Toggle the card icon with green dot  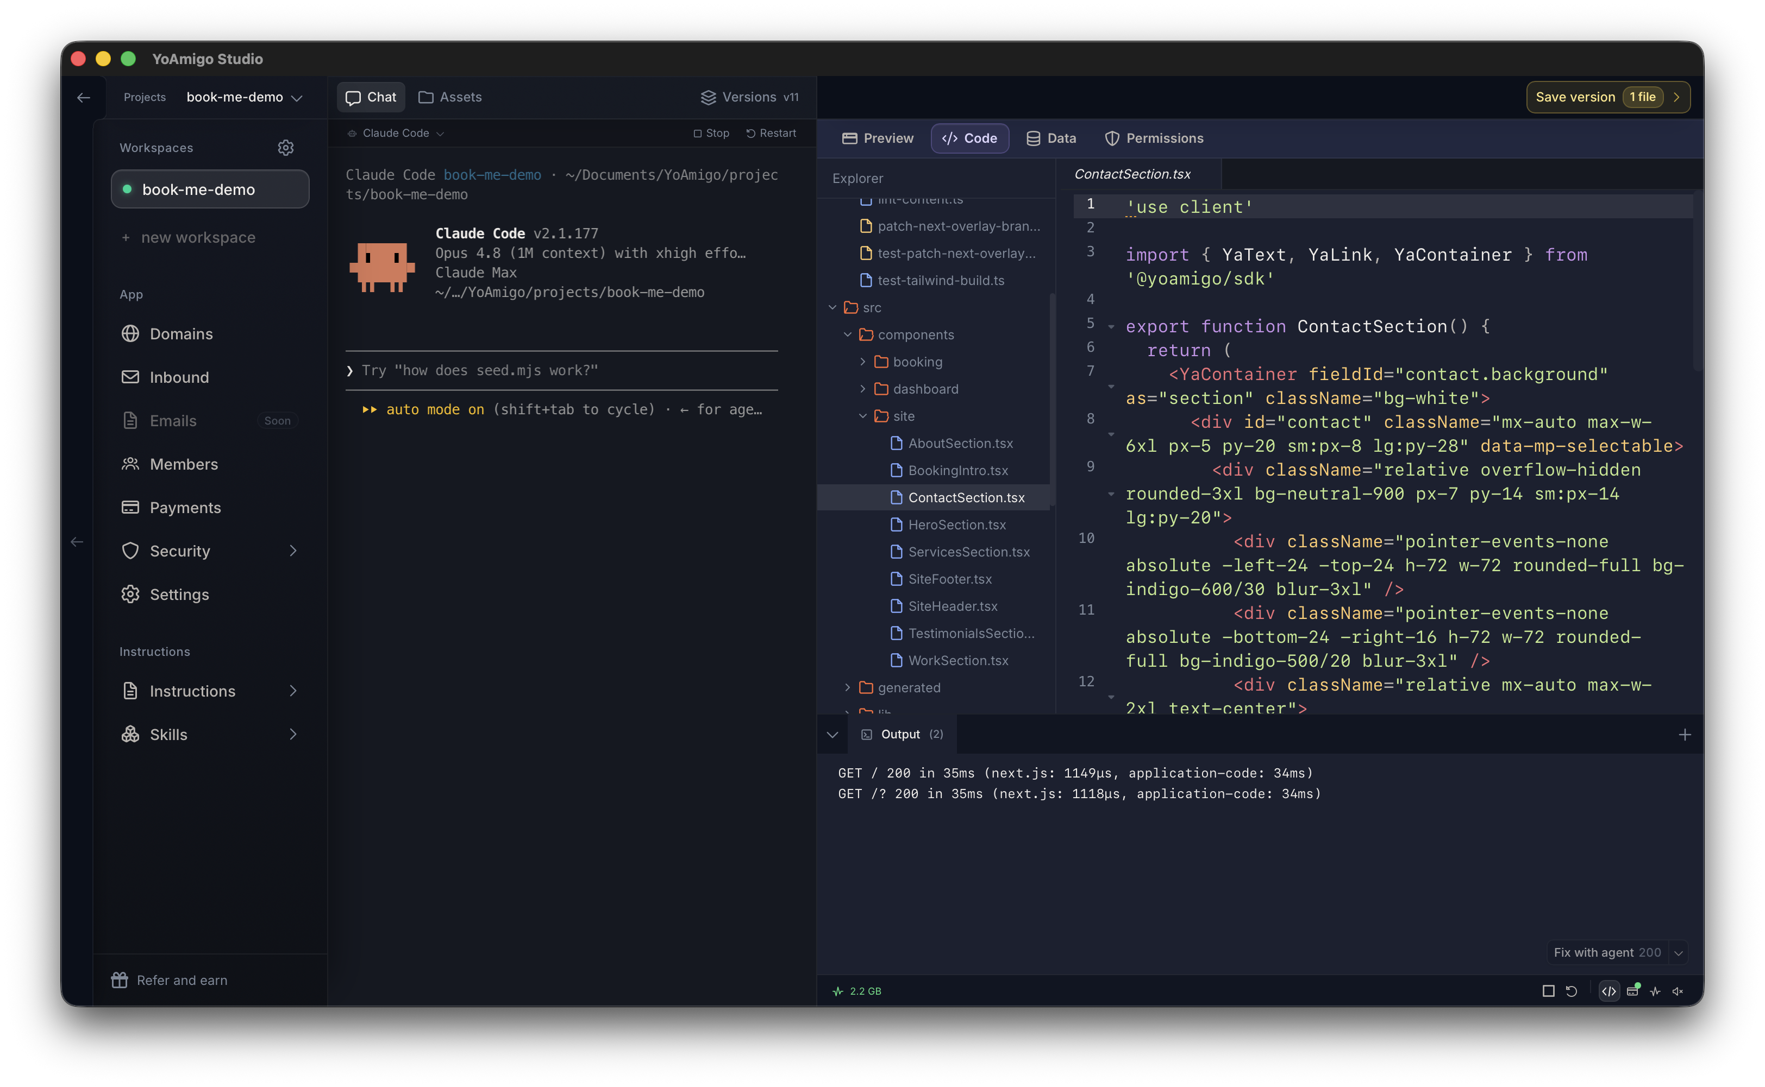pos(1632,991)
